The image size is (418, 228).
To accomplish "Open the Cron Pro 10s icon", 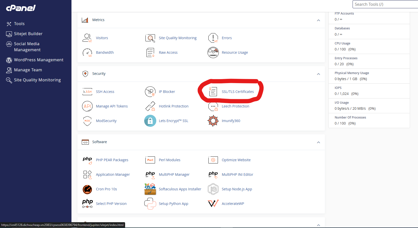I will (87, 189).
